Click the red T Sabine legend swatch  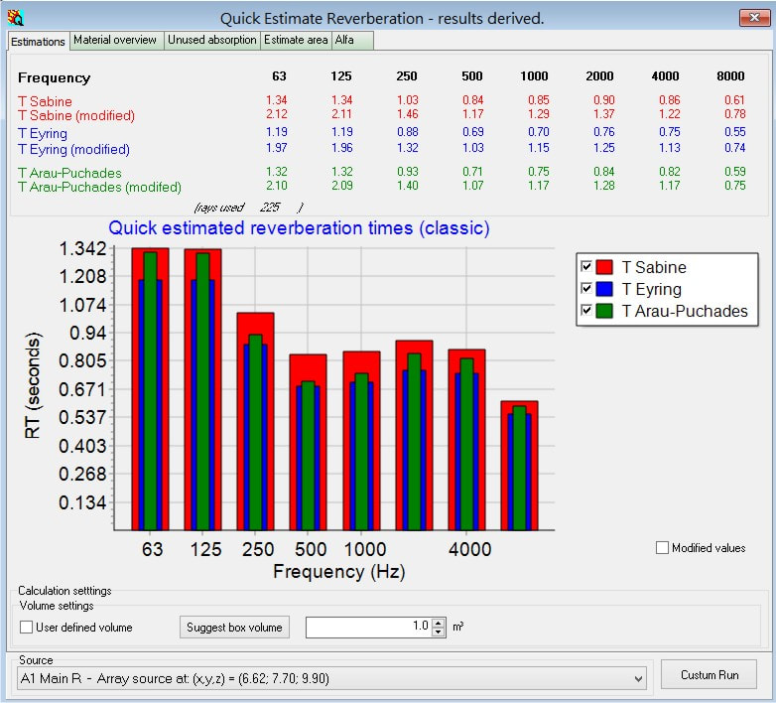click(x=604, y=267)
